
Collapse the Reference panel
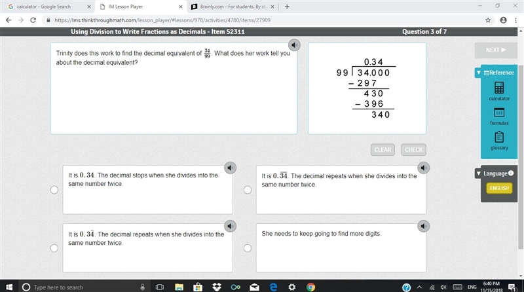tap(479, 73)
